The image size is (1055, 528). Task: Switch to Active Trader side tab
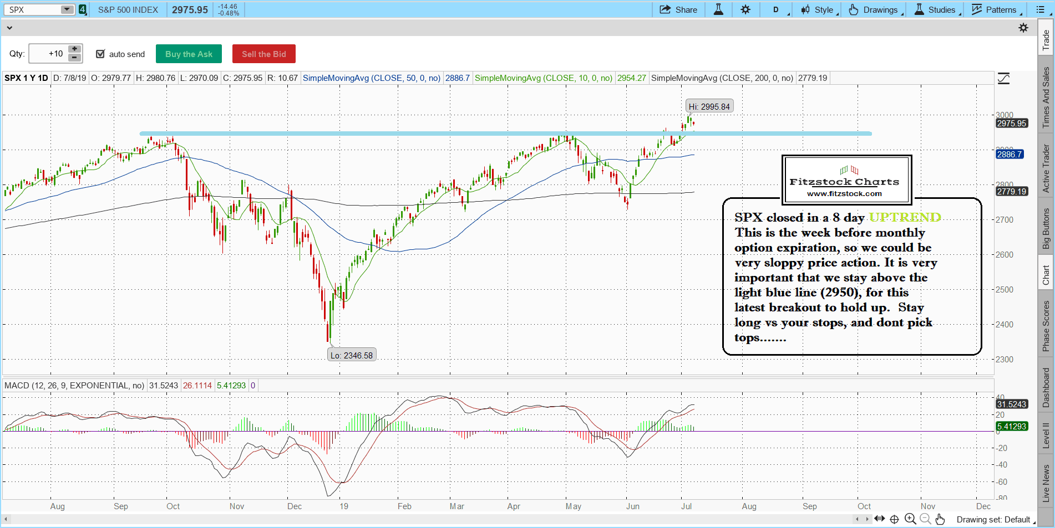(x=1046, y=168)
